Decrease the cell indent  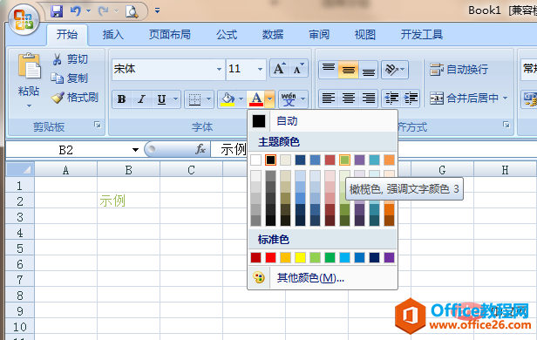[391, 99]
